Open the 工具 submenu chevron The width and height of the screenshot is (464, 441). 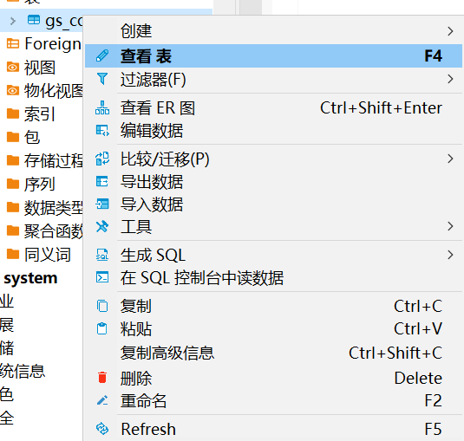[x=450, y=226]
